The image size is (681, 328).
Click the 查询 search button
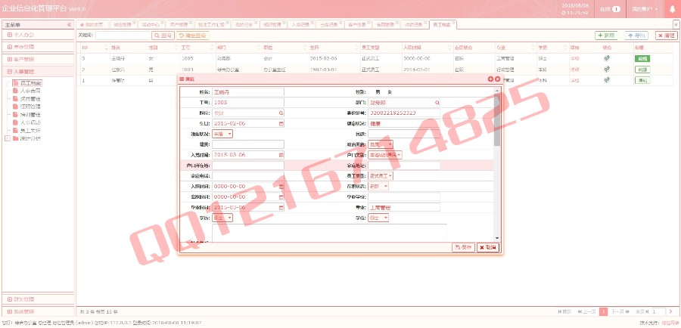[x=163, y=36]
